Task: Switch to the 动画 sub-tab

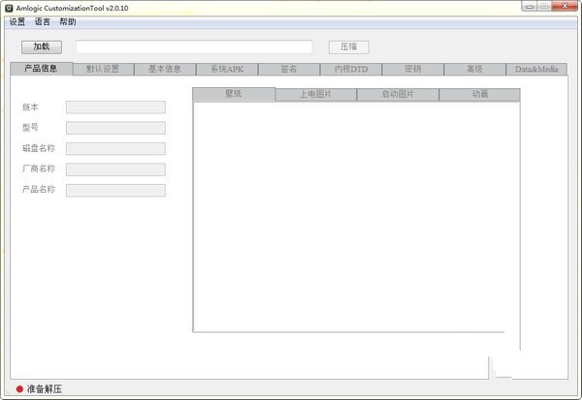Action: click(x=479, y=95)
